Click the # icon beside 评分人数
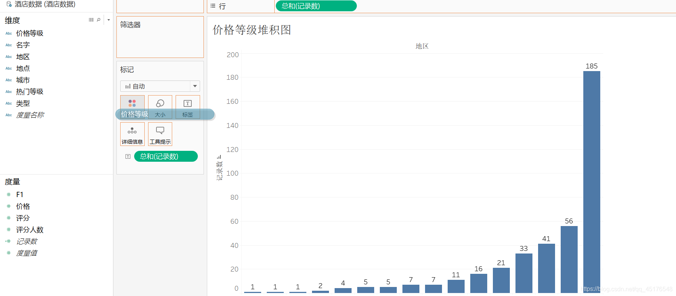This screenshot has width=676, height=296. (x=9, y=229)
